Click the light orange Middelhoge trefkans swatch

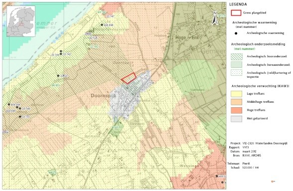coord(236,102)
